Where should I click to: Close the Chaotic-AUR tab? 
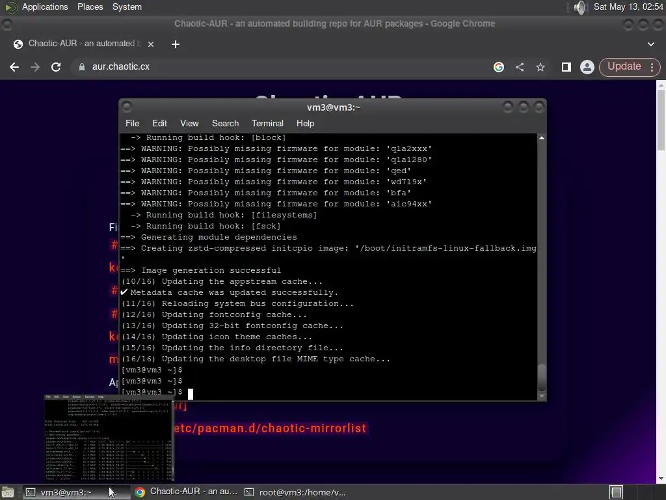click(x=151, y=44)
